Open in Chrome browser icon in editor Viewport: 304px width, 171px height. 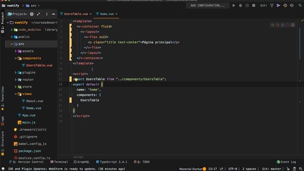273,25
